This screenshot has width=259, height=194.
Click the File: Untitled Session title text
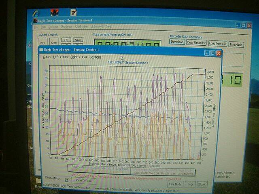128,63
